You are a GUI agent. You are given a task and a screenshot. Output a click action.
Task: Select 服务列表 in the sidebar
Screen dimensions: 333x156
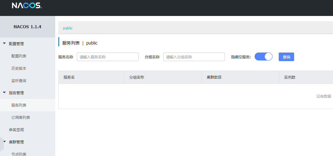point(19,105)
